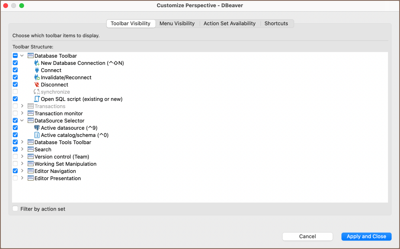Click the Connect plug icon
The image size is (400, 249).
click(x=37, y=70)
